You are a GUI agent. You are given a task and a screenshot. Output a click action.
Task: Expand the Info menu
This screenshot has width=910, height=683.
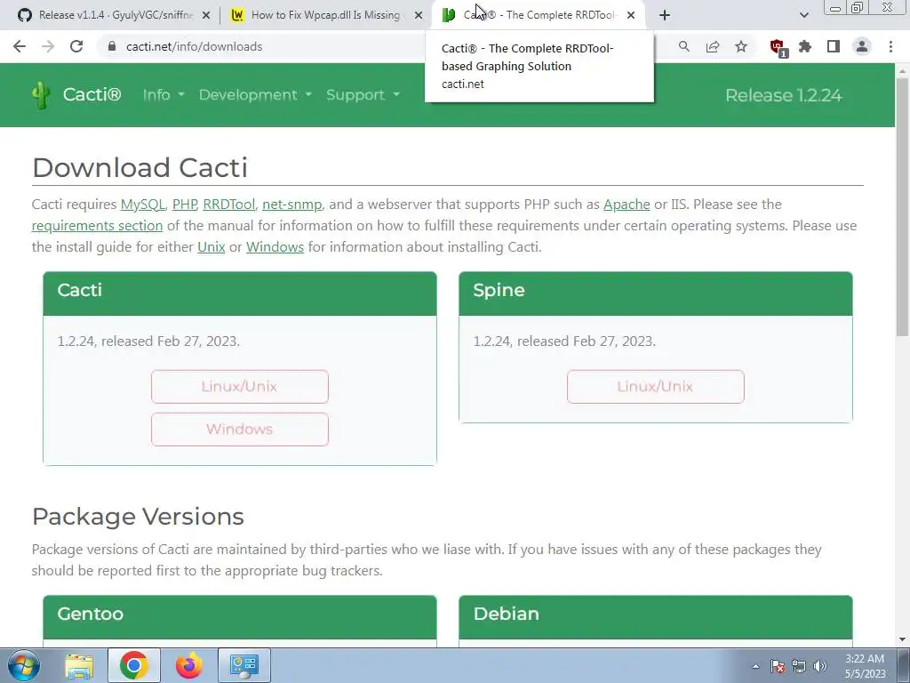(164, 94)
